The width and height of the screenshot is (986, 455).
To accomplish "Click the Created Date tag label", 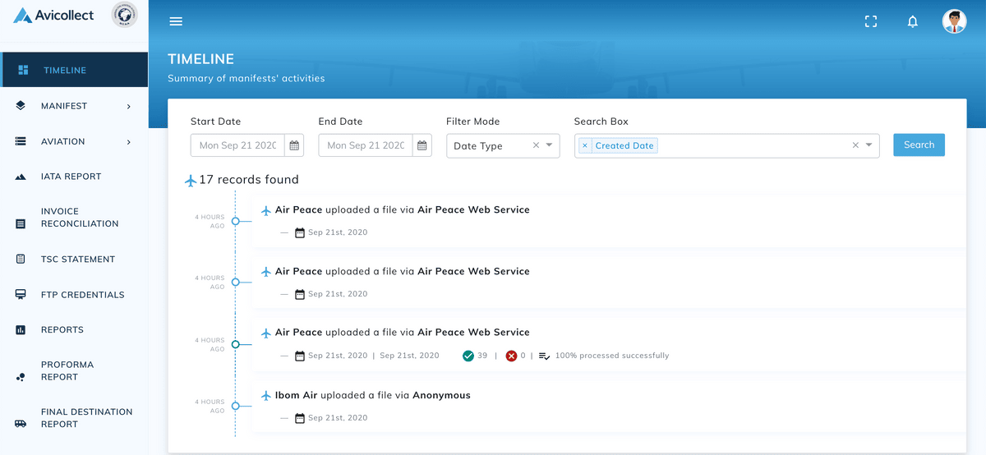I will pyautogui.click(x=624, y=145).
